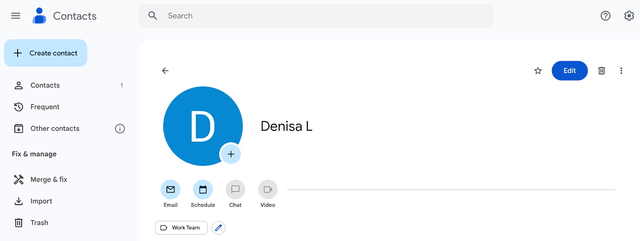Edit labels with the pencil icon
This screenshot has height=241, width=640.
[218, 228]
